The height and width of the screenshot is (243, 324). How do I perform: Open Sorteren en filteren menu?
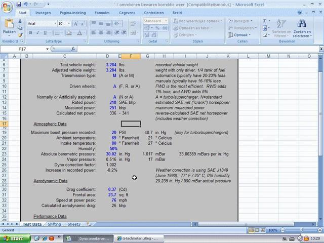pyautogui.click(x=281, y=28)
